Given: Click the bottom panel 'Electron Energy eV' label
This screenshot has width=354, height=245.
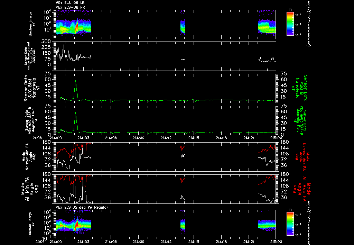Looking at the screenshot, I should coord(32,224).
